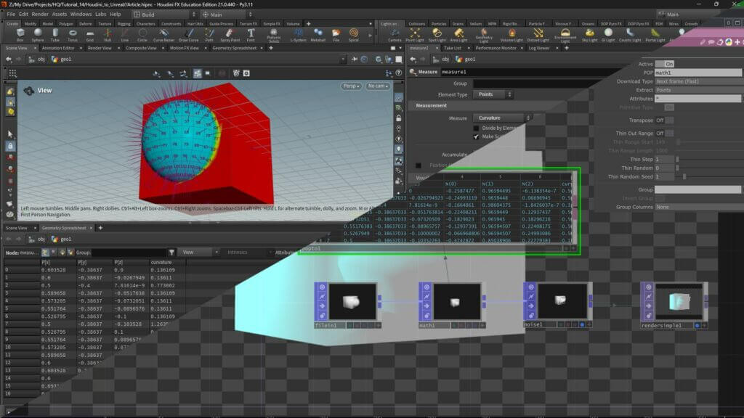The image size is (744, 418).
Task: Click the POP field containing math1
Action: click(x=698, y=73)
